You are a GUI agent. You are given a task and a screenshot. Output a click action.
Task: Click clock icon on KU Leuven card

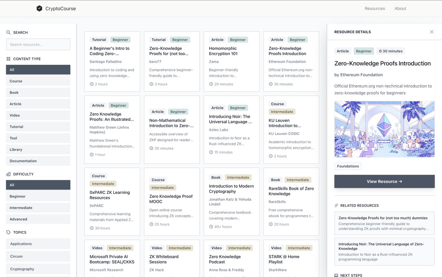(x=271, y=156)
